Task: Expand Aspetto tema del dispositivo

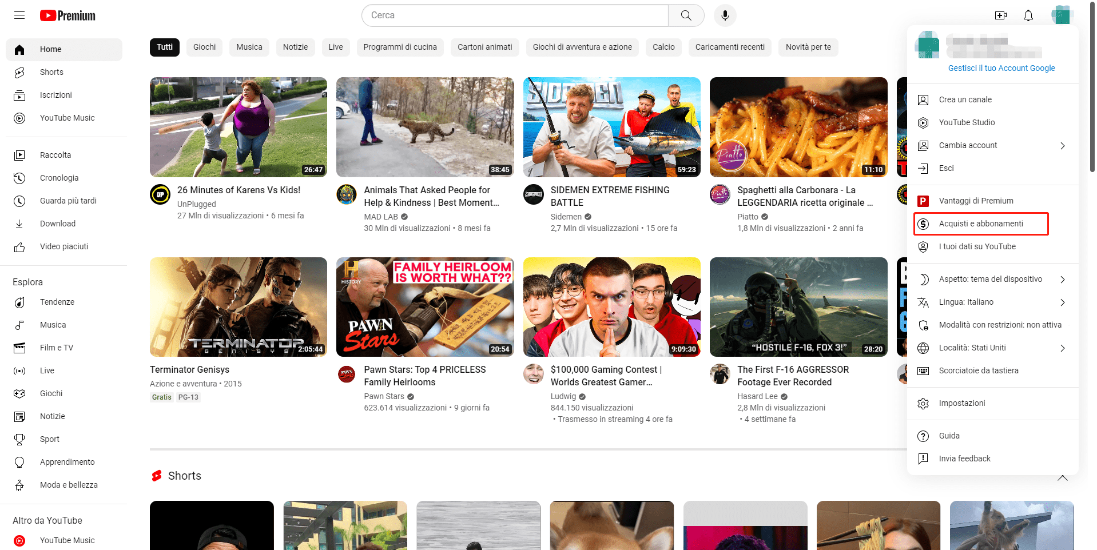Action: pos(1062,280)
